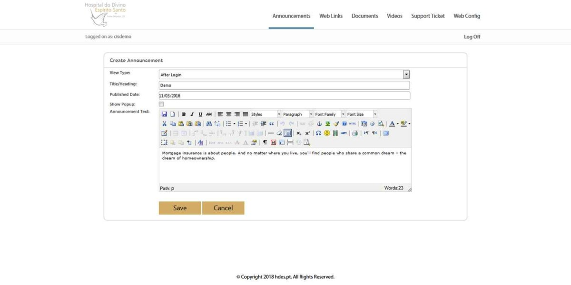The image size is (571, 285).
Task: Apply bold formatting to the announcement text
Action: click(x=183, y=114)
